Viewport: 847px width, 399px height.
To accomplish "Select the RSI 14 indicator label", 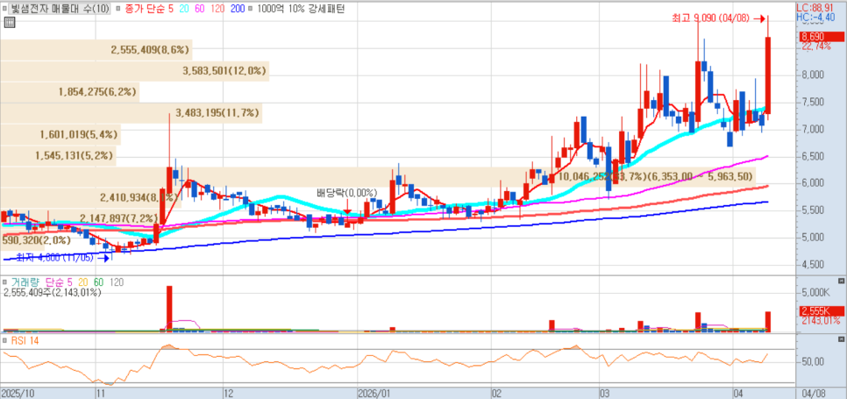I will click(x=25, y=341).
